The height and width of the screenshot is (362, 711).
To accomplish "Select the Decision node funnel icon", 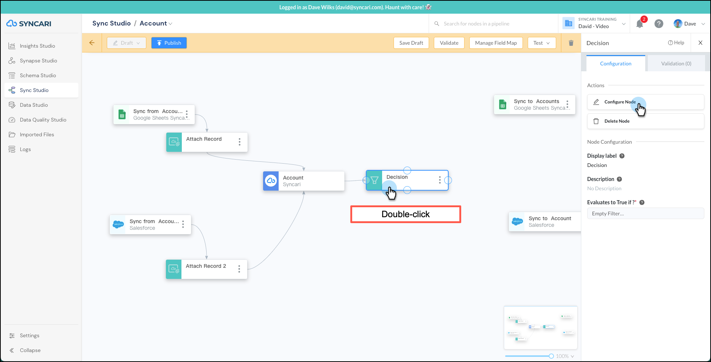I will (x=374, y=180).
